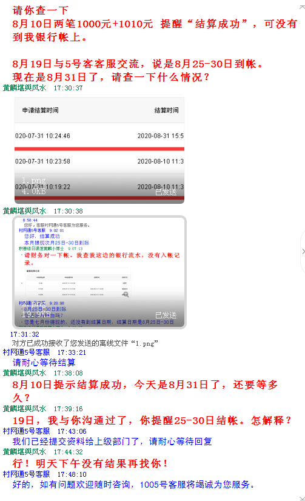
Task: Click the red divider line under the first table row
Action: pyautogui.click(x=99, y=149)
